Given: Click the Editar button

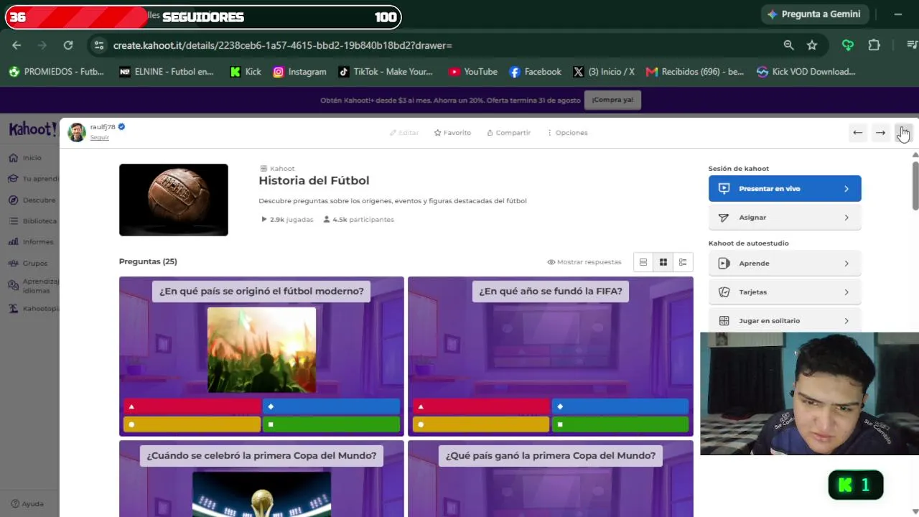Looking at the screenshot, I should click(x=404, y=133).
